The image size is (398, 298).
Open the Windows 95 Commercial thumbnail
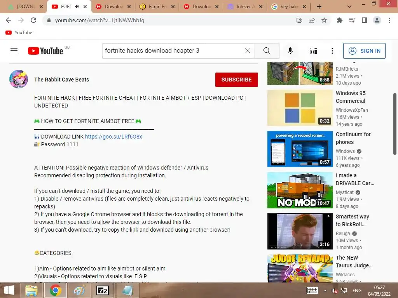300,108
